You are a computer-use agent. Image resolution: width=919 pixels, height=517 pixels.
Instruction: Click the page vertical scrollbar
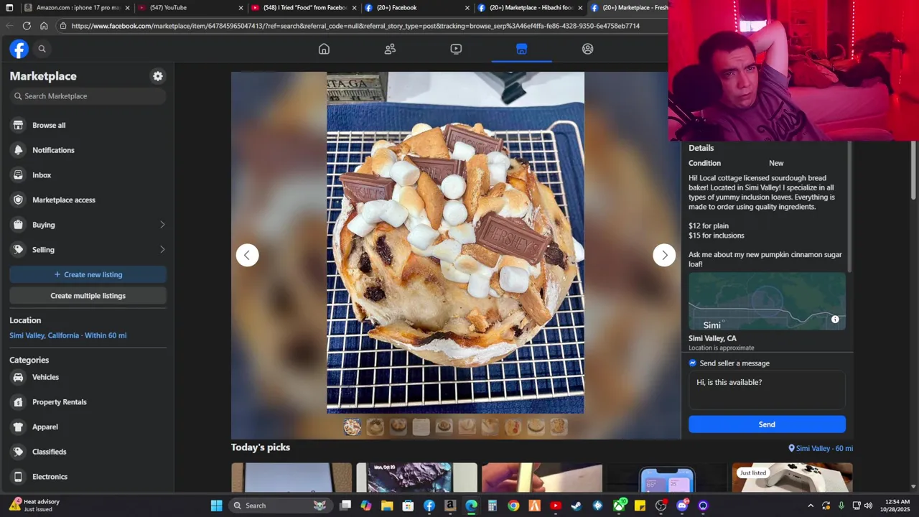click(913, 171)
